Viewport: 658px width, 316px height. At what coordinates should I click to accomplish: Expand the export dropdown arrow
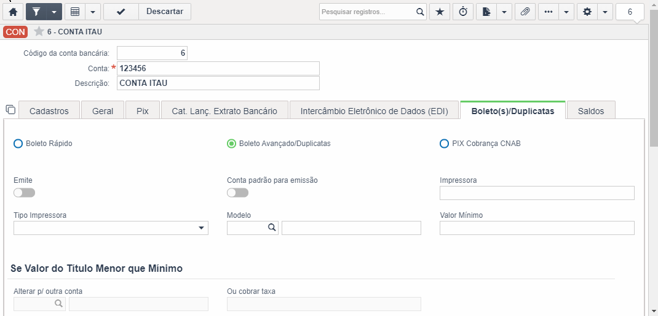(x=504, y=12)
